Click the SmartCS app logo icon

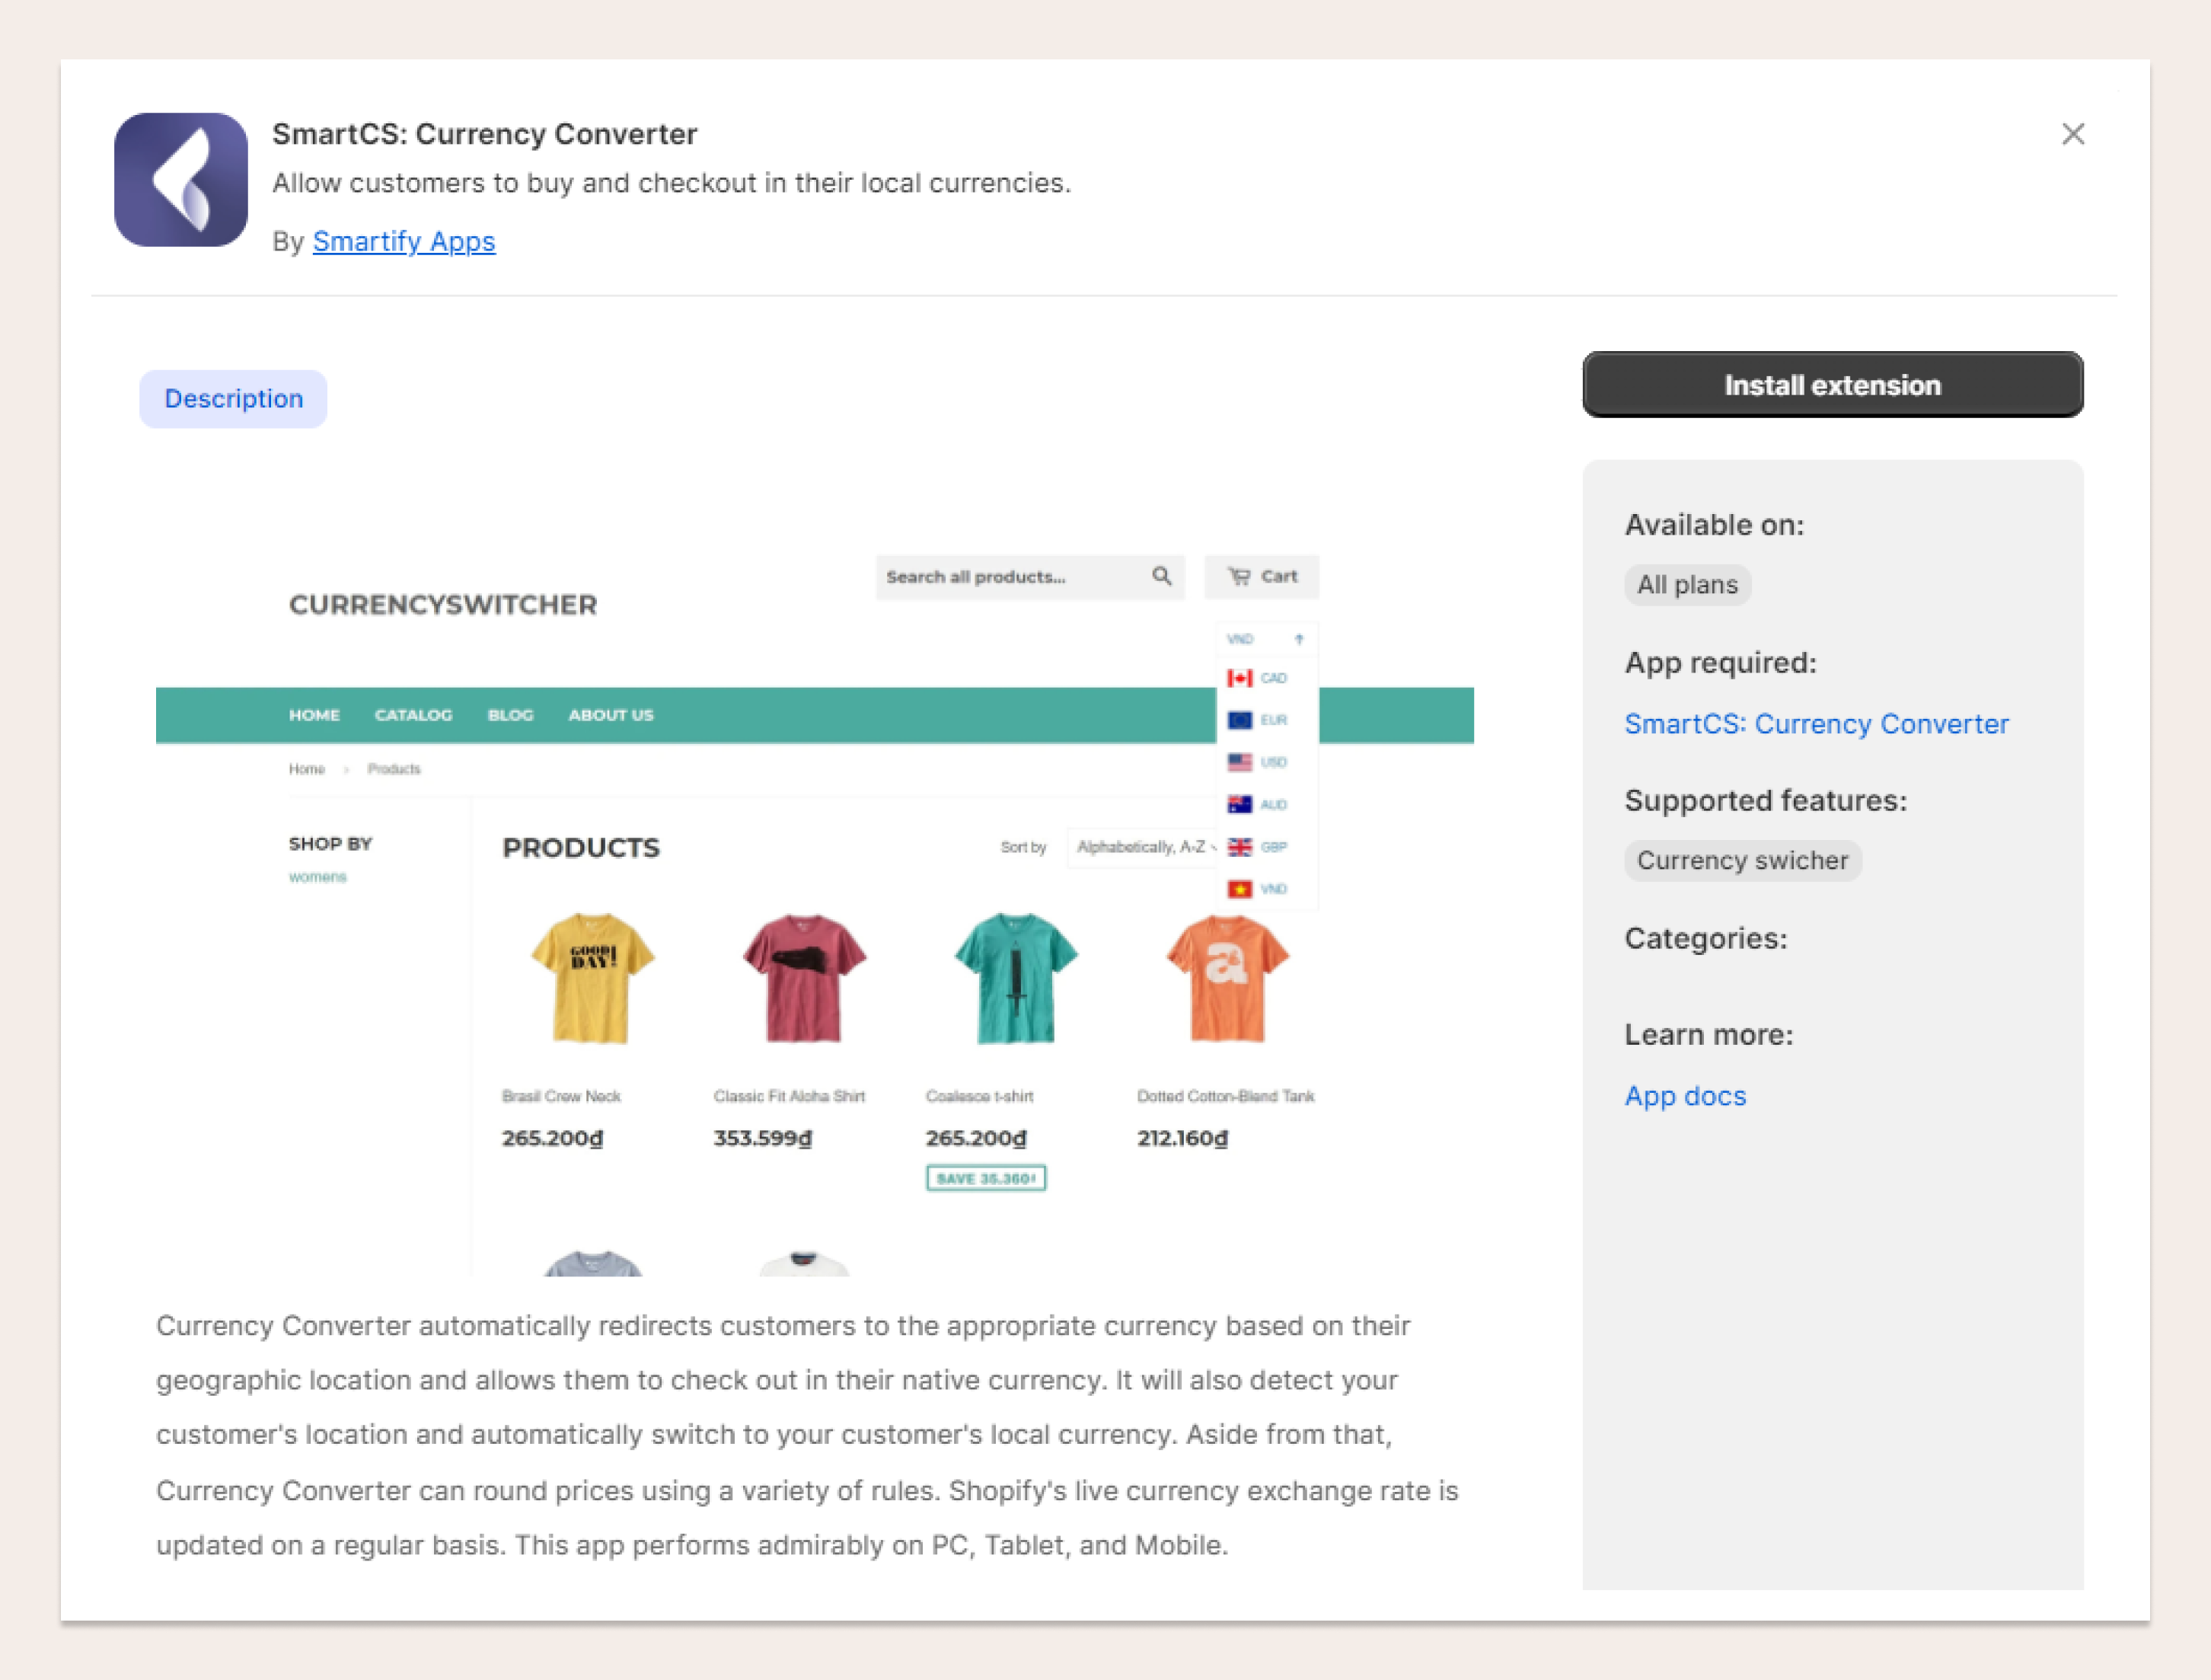[181, 180]
